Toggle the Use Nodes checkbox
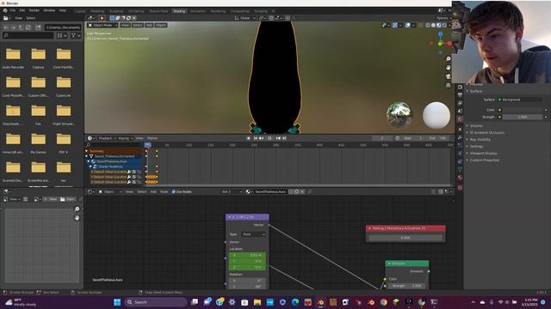The height and width of the screenshot is (309, 551). coord(174,191)
